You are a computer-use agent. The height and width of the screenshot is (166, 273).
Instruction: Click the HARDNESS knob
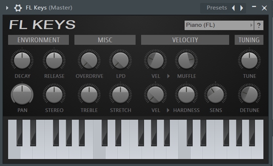[x=186, y=95]
